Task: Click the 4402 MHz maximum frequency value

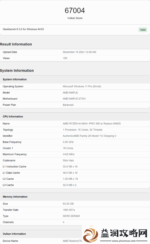Action: [x=68, y=154]
